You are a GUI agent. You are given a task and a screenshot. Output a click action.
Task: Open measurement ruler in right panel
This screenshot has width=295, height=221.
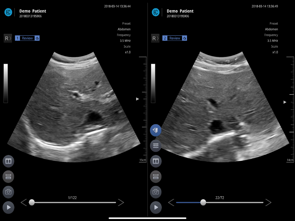[156, 177]
